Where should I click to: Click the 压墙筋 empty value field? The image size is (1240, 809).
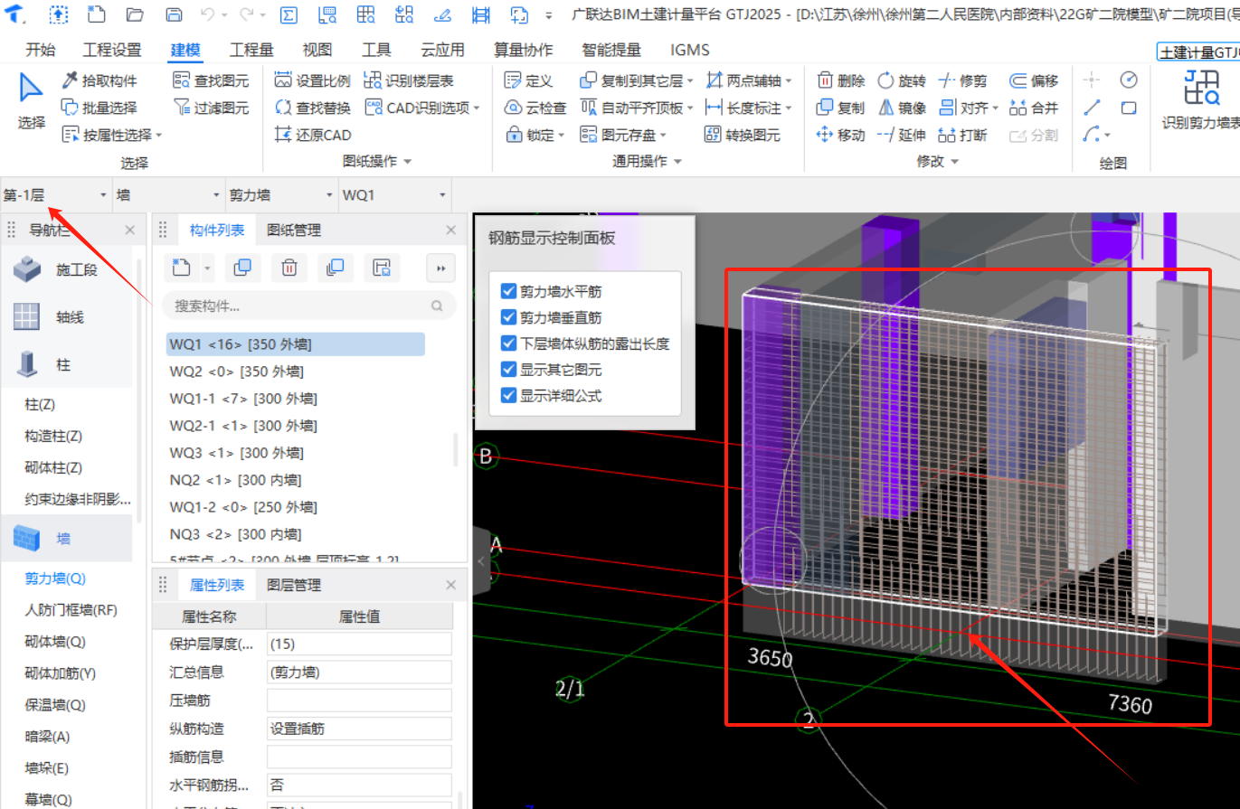point(359,701)
